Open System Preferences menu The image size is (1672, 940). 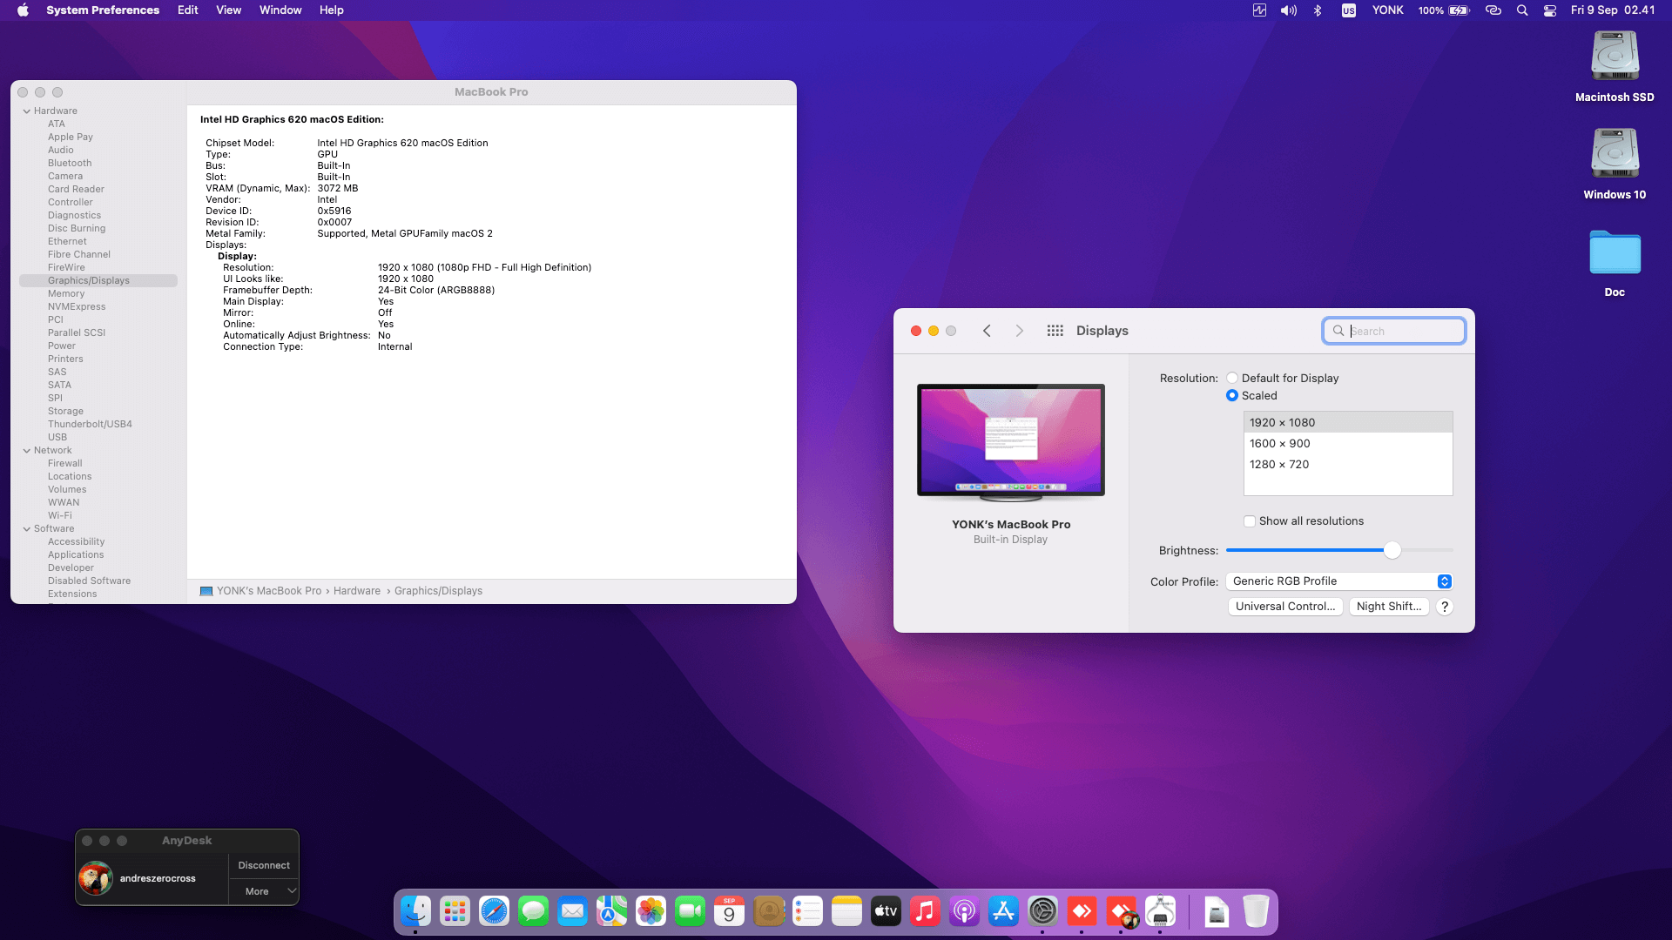point(103,10)
